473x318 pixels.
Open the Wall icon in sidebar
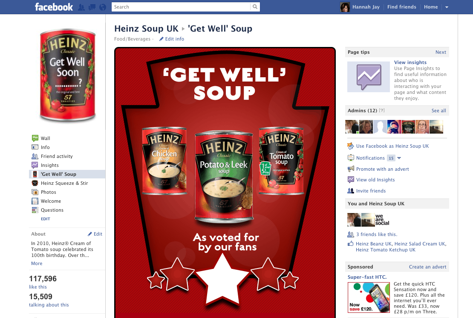pos(35,138)
